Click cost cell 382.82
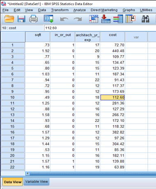 click(112, 132)
